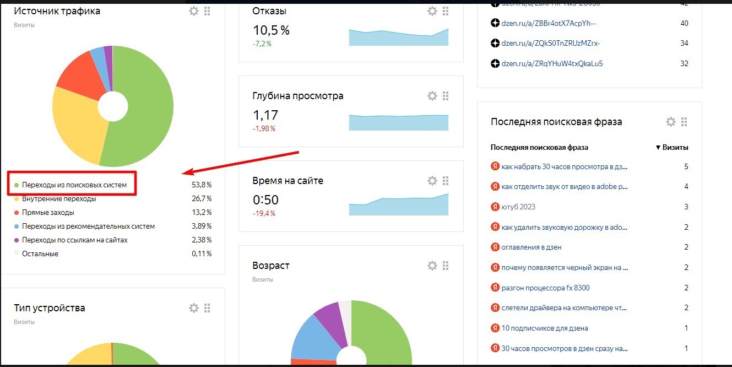
Task: Open drag handle menu on Отказы widget
Action: pos(446,10)
